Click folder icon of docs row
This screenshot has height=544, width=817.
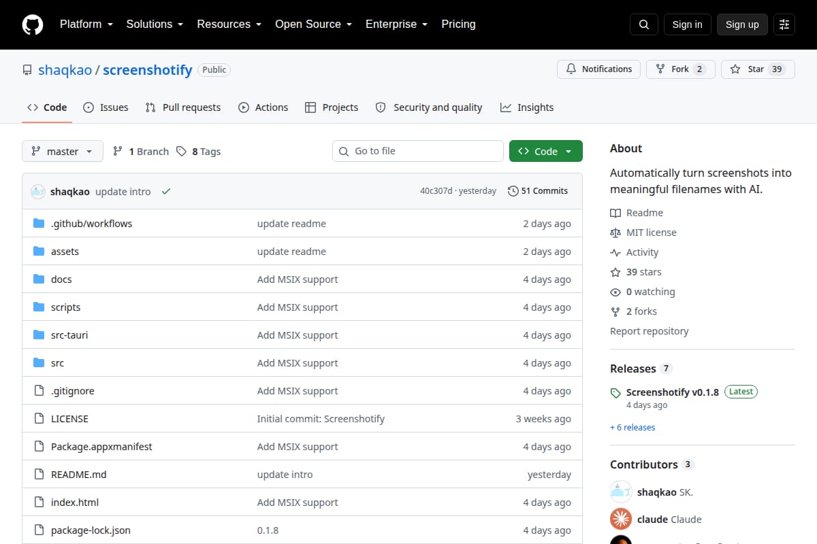click(x=39, y=279)
